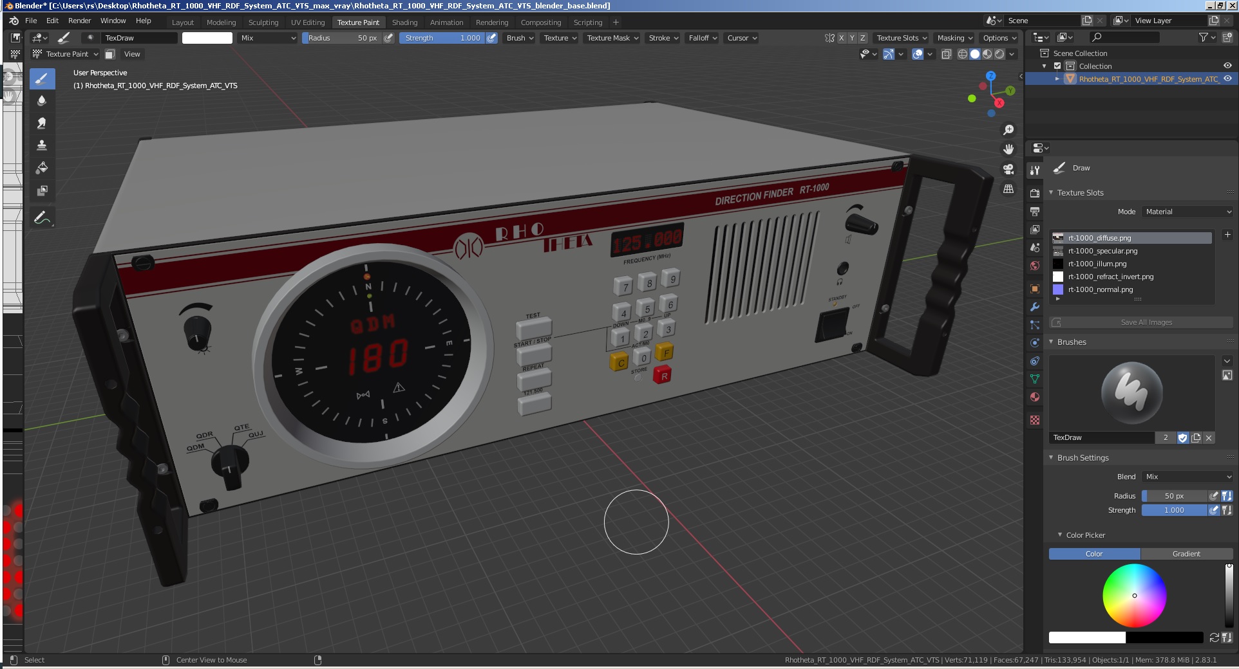Click the pan view hand icon
The width and height of the screenshot is (1239, 669).
(x=1008, y=149)
